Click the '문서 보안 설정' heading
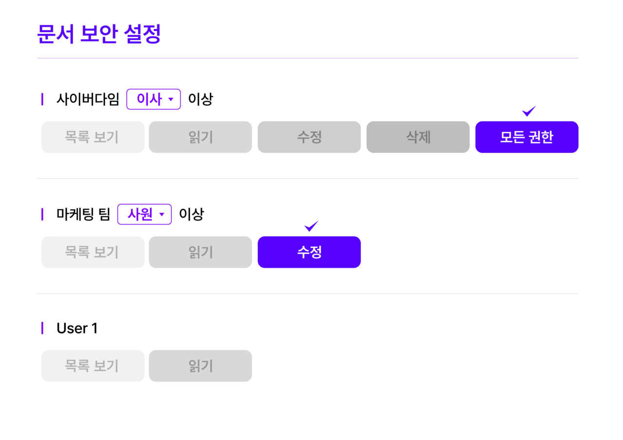This screenshot has height=440, width=623. click(x=99, y=35)
